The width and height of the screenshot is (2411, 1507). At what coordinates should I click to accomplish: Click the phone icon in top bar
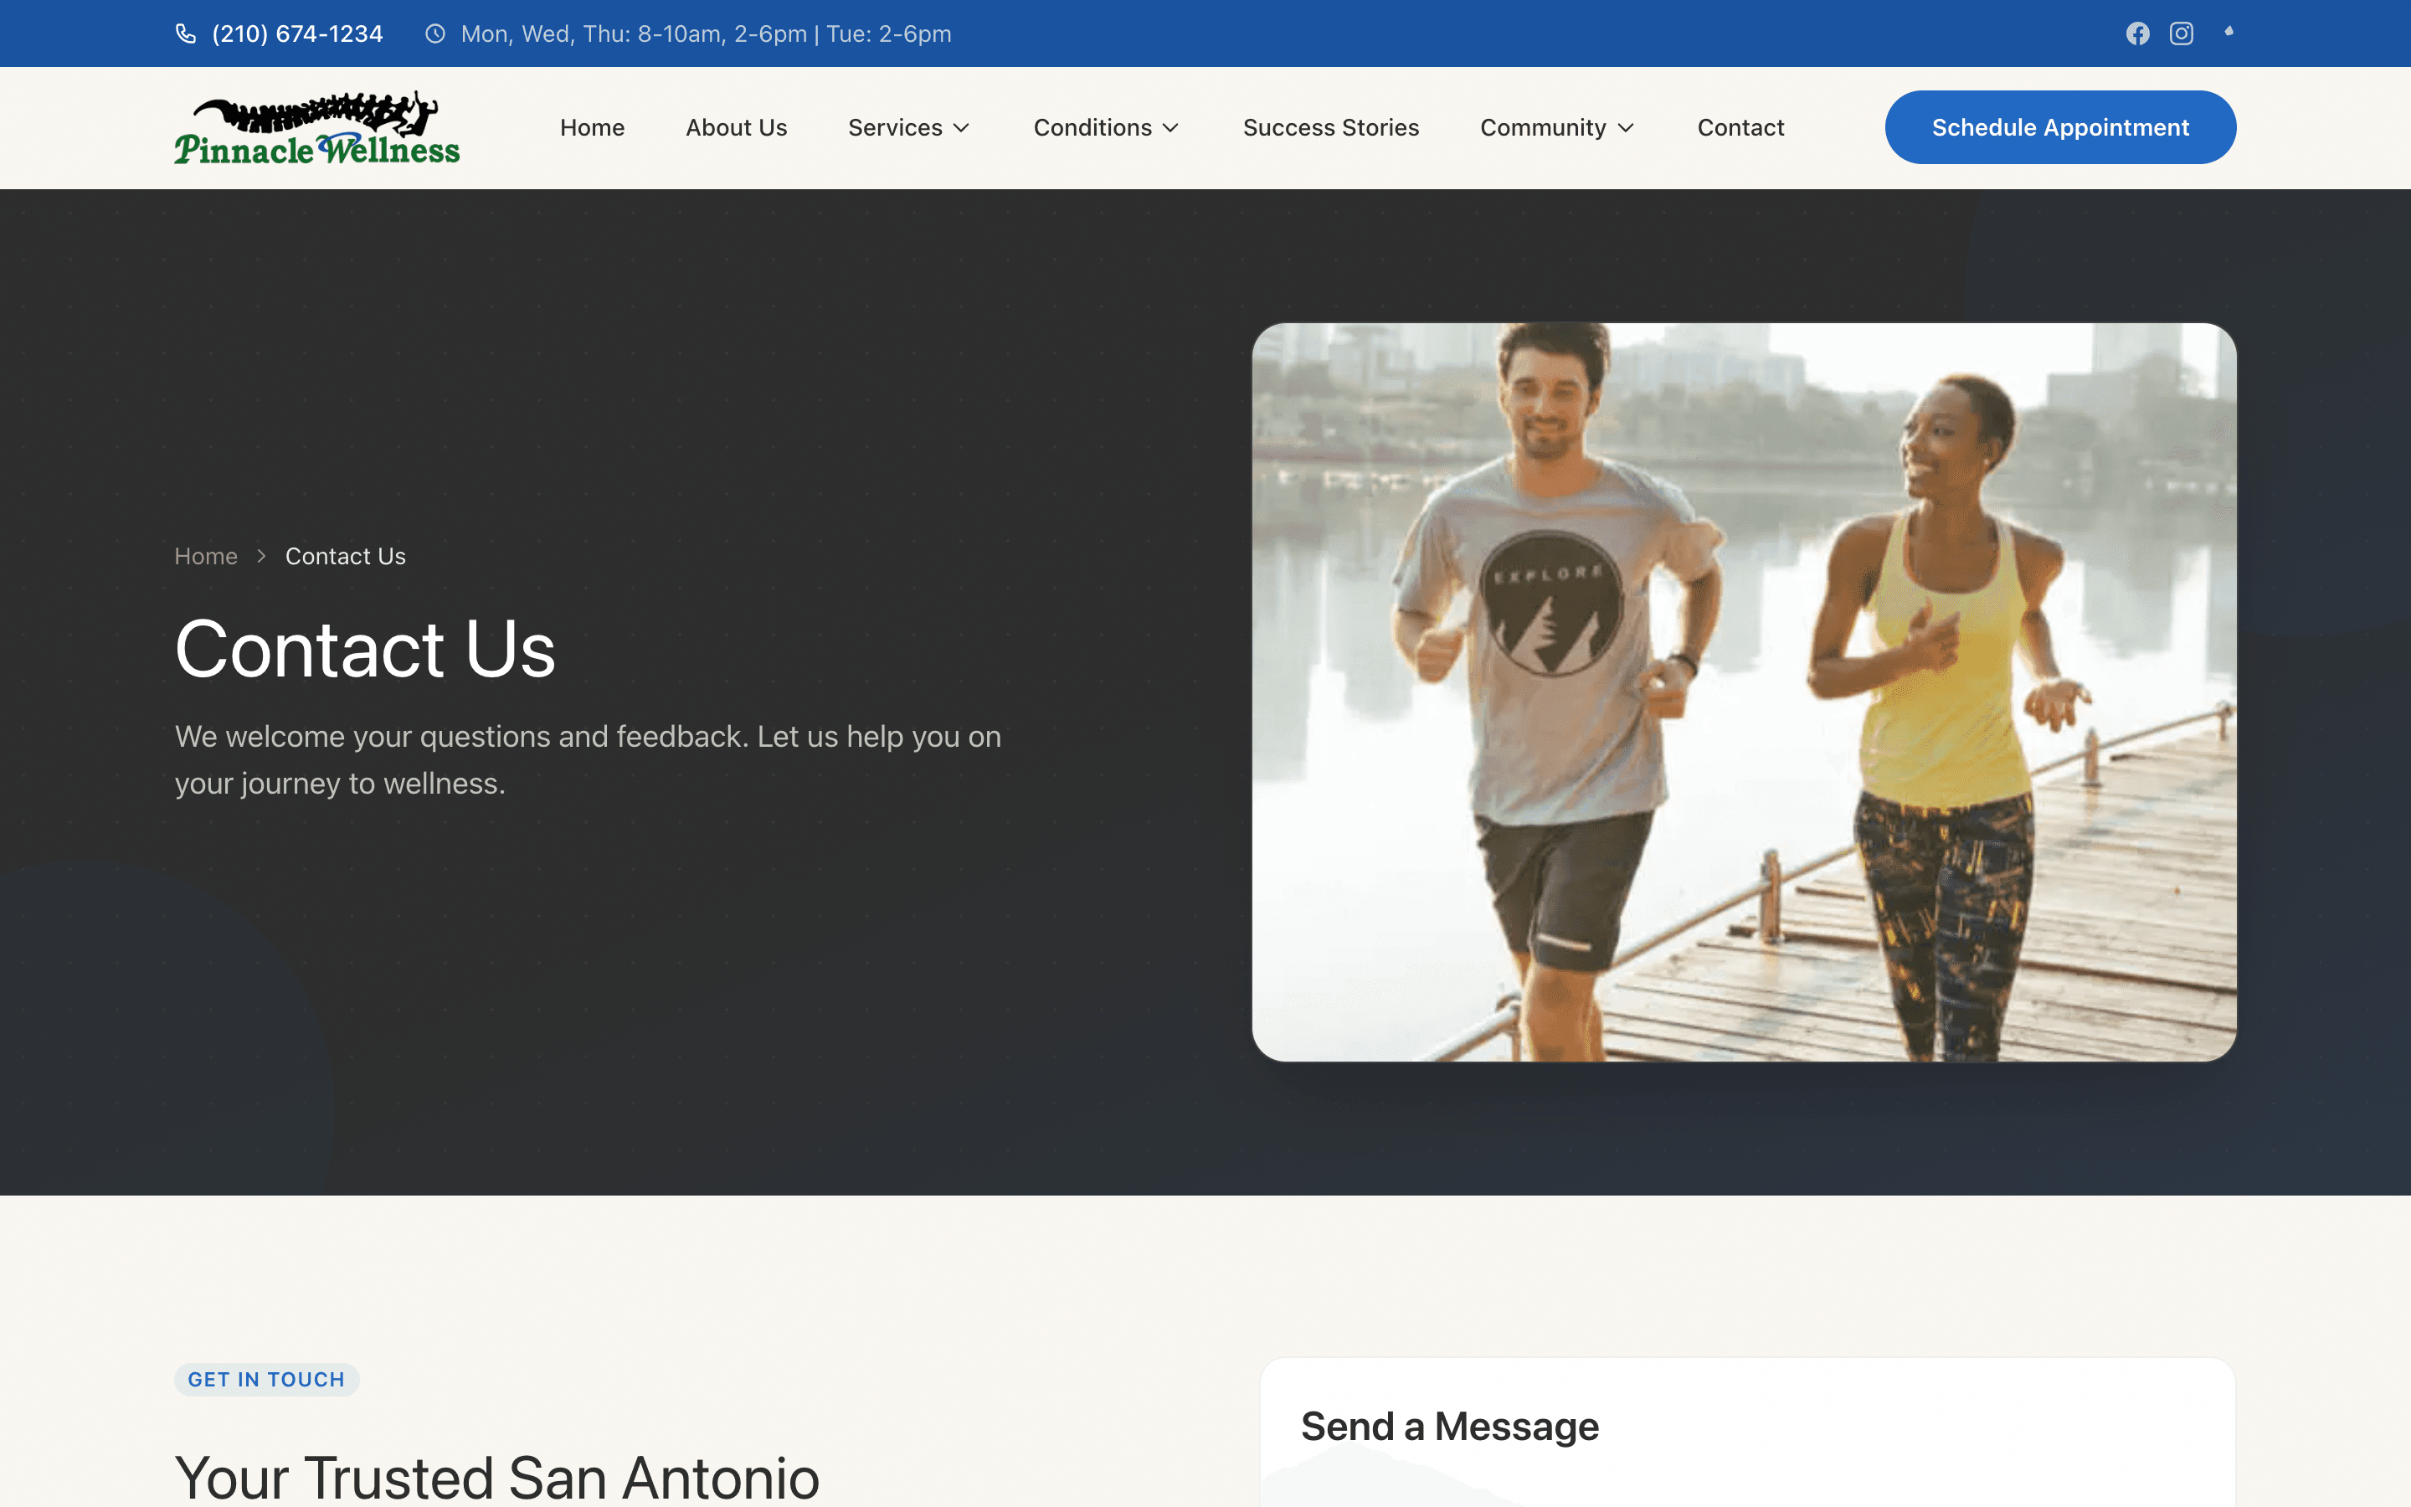[x=185, y=33]
